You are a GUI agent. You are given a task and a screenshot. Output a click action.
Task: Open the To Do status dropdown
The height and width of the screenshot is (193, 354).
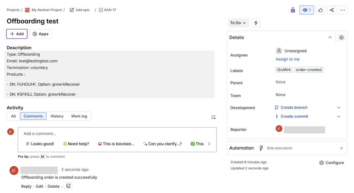(238, 23)
